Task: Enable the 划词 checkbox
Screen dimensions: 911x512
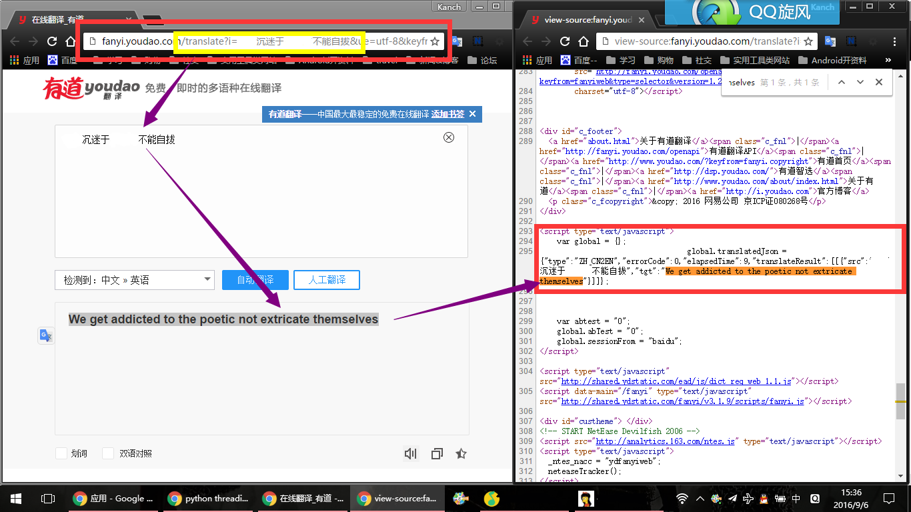Action: (x=61, y=453)
